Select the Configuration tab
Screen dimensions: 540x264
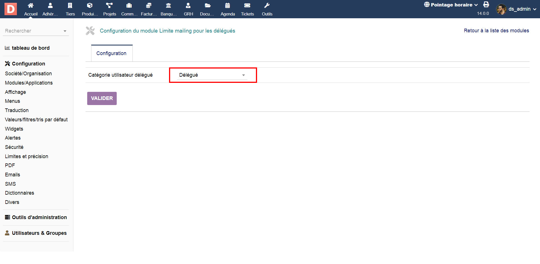111,53
